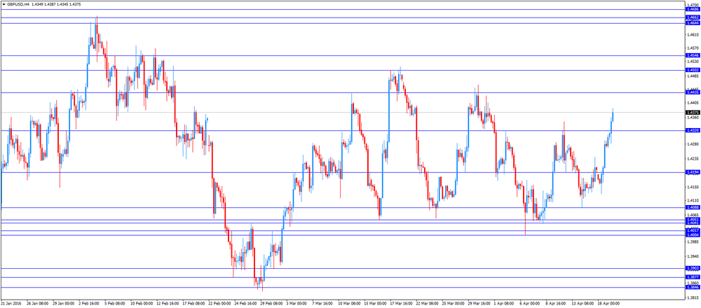Image resolution: width=701 pixels, height=308 pixels.
Task: Click the current price marker 1.4375
Action: click(x=693, y=113)
